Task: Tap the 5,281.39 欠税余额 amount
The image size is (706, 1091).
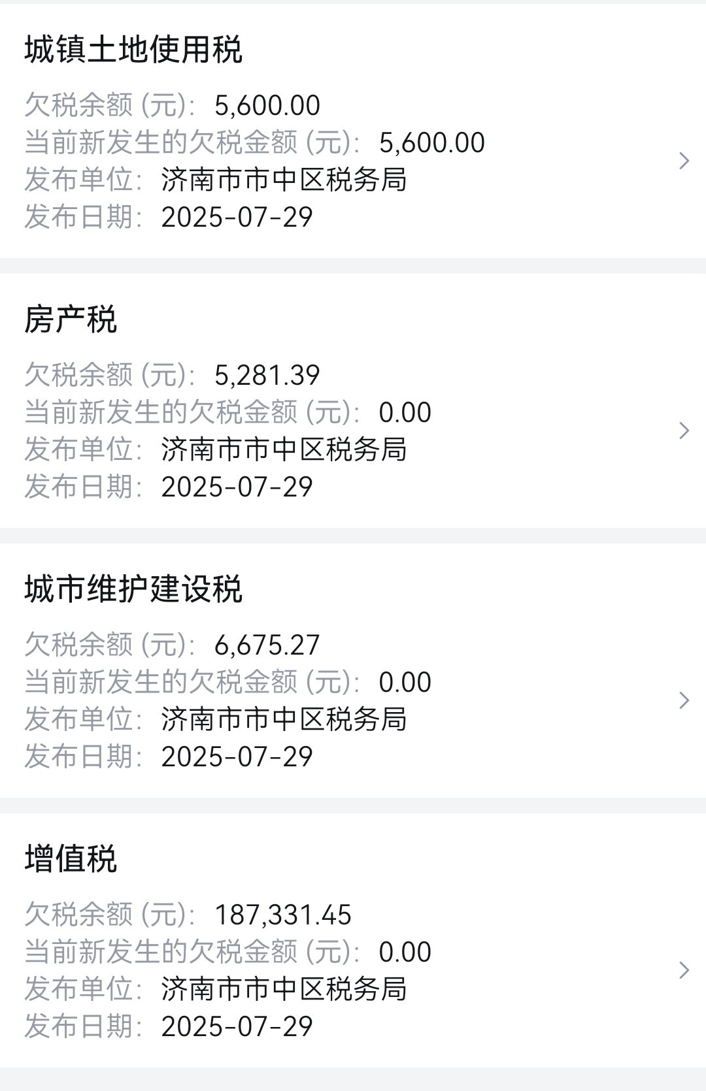Action: [x=267, y=375]
